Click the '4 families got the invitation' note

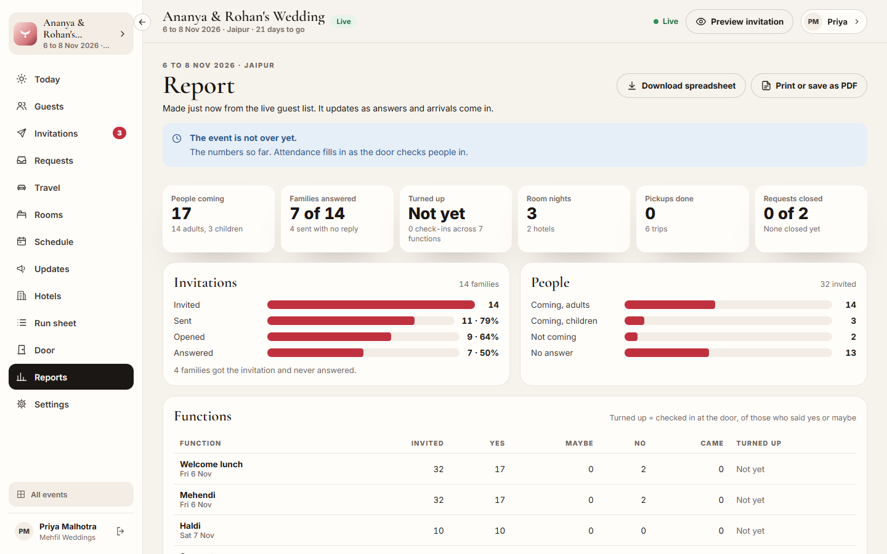[265, 370]
